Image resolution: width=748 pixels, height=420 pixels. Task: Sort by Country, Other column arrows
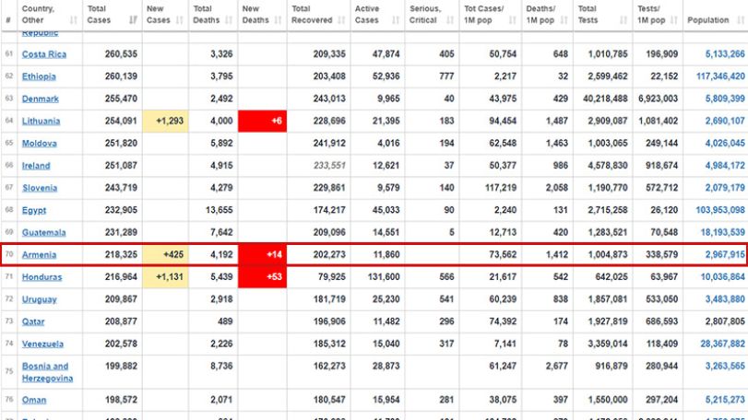pos(74,20)
